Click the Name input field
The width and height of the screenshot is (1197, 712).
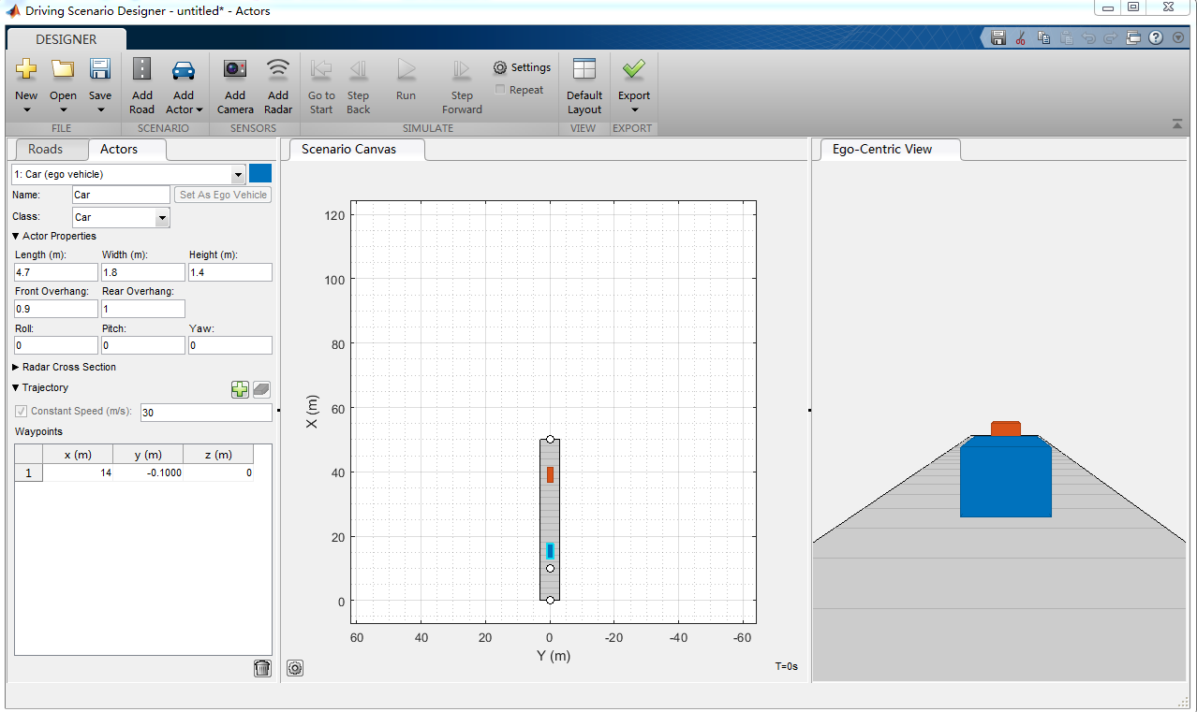121,195
